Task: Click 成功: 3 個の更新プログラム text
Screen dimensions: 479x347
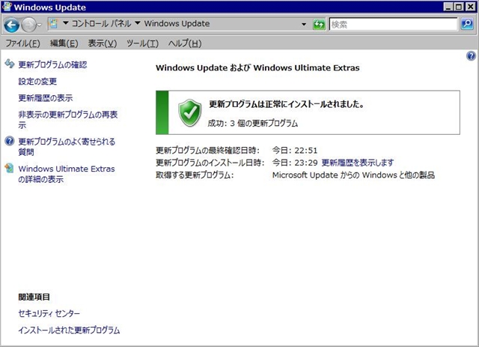Action: [253, 124]
